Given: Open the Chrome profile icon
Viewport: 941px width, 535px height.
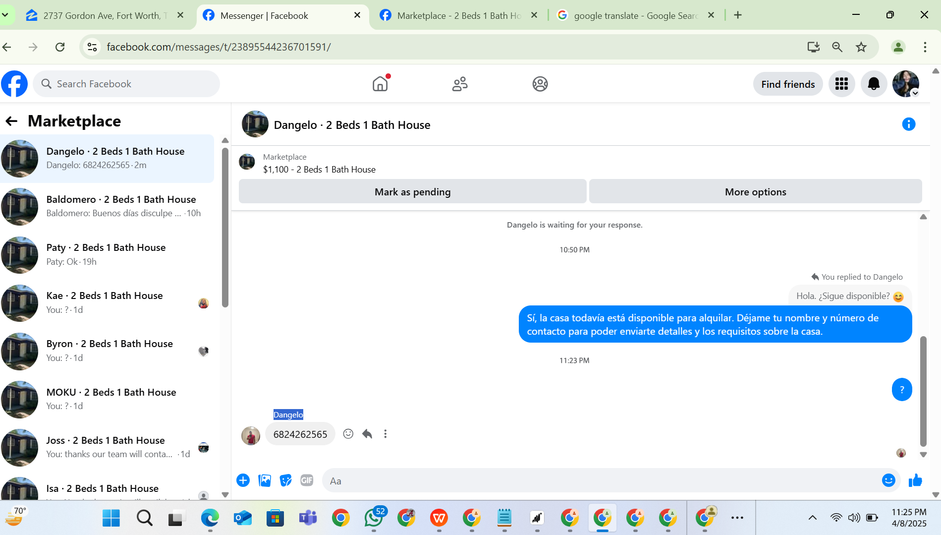Looking at the screenshot, I should click(x=898, y=47).
